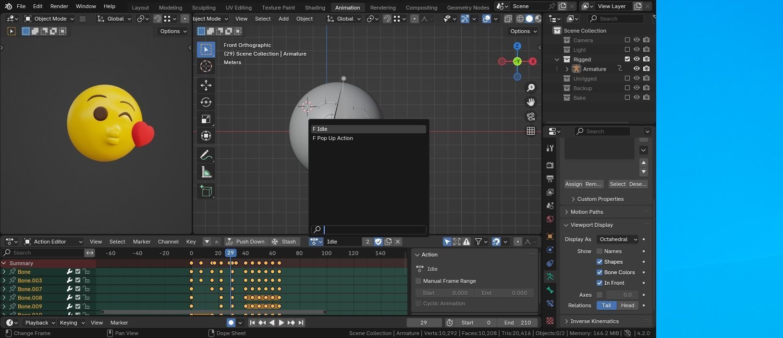Activate the Move tool
This screenshot has width=783, height=338.
[206, 85]
